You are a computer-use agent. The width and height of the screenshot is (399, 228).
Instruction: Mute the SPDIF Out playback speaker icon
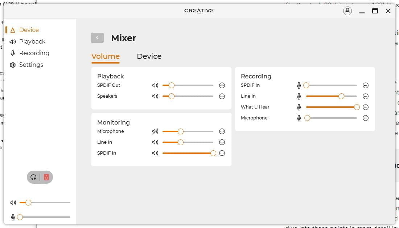click(155, 85)
